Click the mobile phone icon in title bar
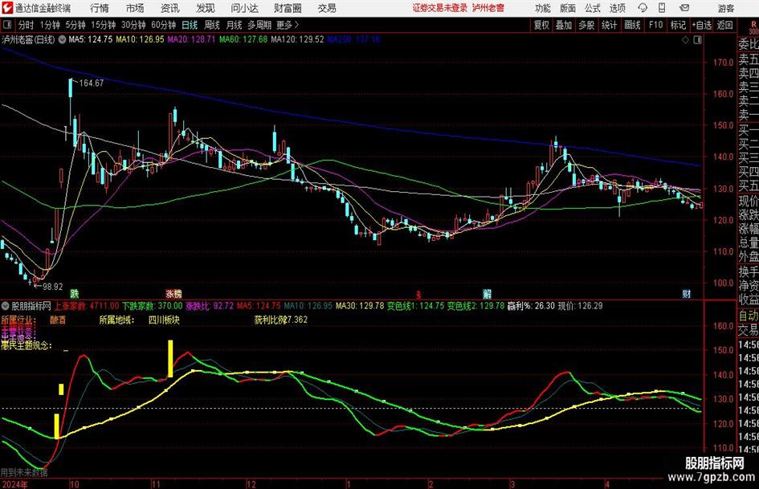759x489 pixels. click(662, 8)
